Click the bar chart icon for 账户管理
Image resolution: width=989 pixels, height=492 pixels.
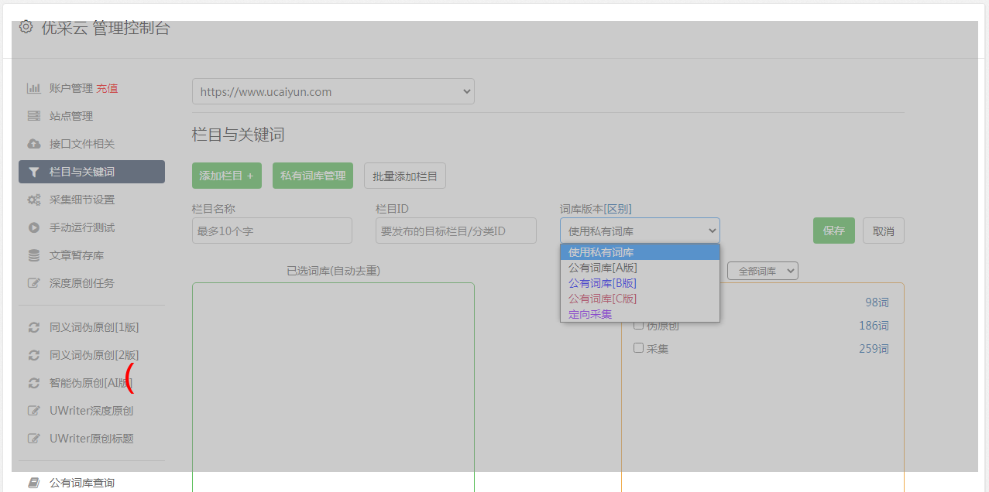[x=33, y=88]
